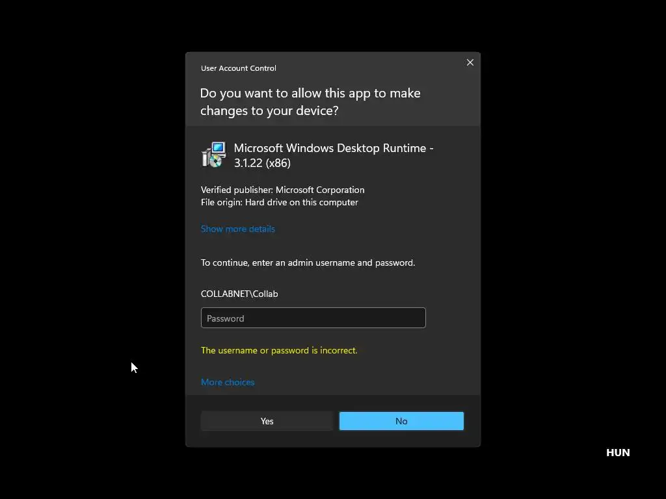Click the HUN keyboard language indicator

pyautogui.click(x=618, y=453)
